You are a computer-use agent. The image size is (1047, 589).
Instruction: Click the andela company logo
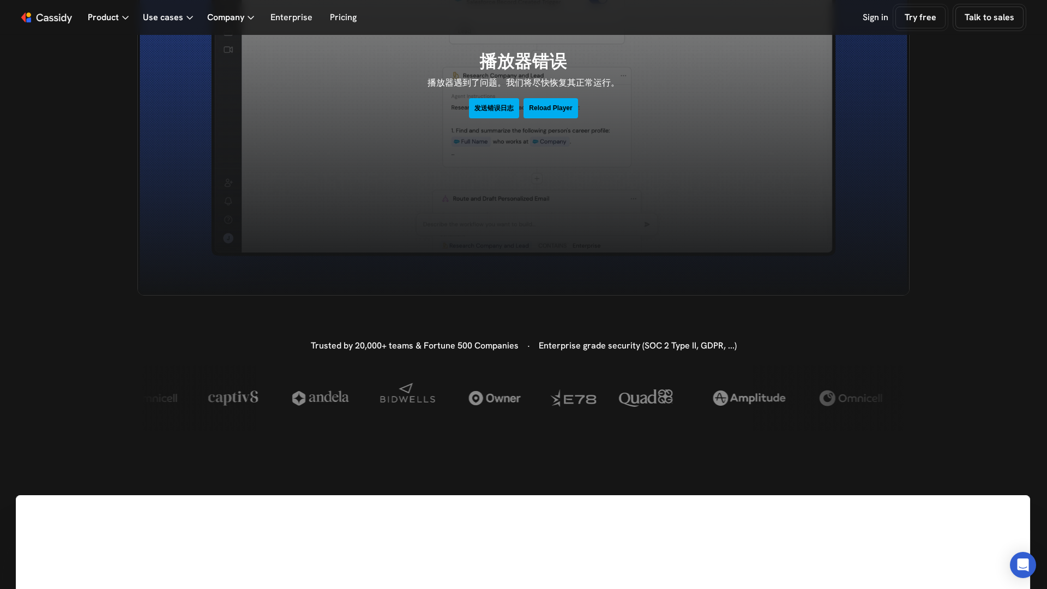click(320, 398)
